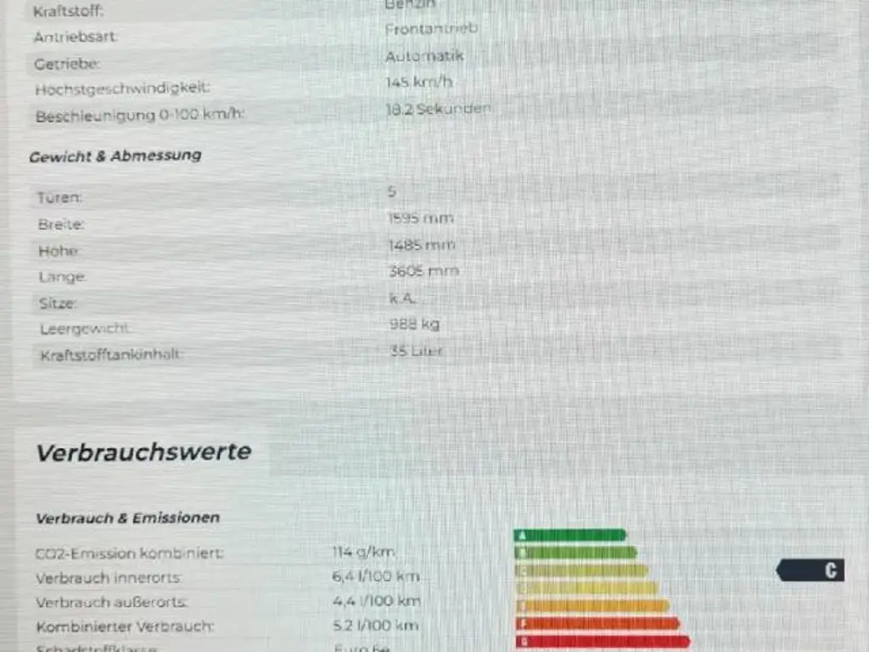Image resolution: width=869 pixels, height=652 pixels.
Task: Click the green B efficiency bar
Action: pyautogui.click(x=575, y=553)
